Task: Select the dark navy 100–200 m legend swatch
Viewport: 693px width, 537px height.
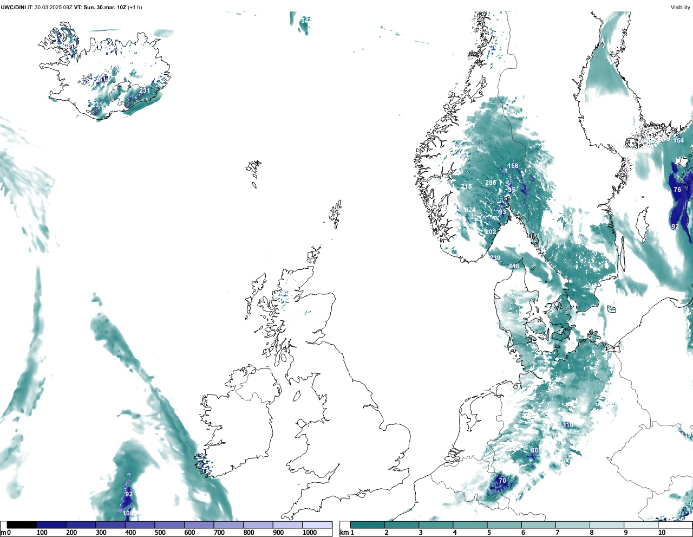Action: pyautogui.click(x=51, y=525)
